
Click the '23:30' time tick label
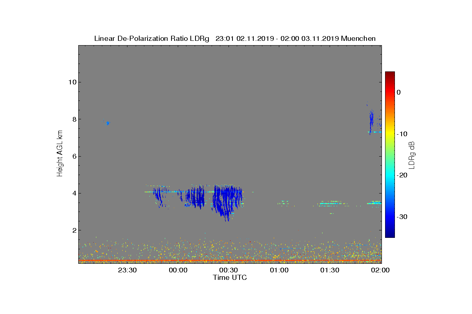click(127, 270)
